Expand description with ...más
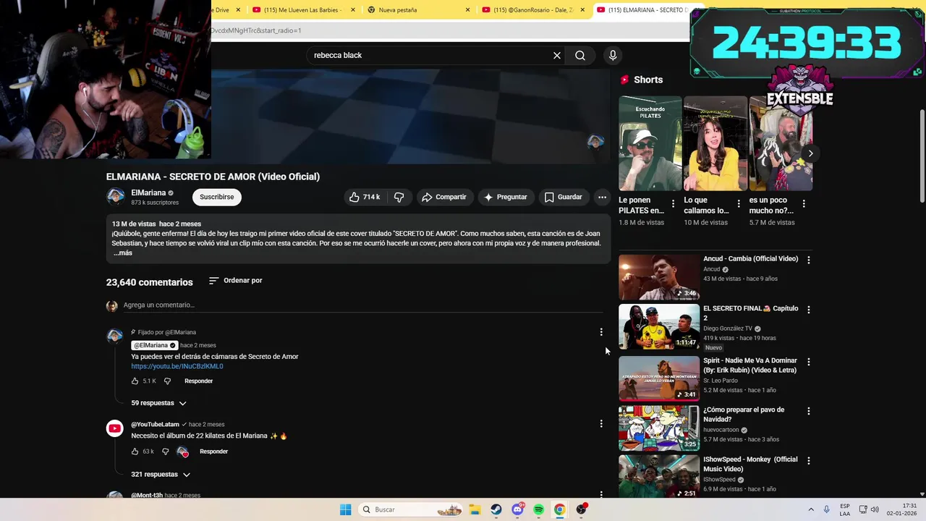The width and height of the screenshot is (926, 521). (x=123, y=253)
